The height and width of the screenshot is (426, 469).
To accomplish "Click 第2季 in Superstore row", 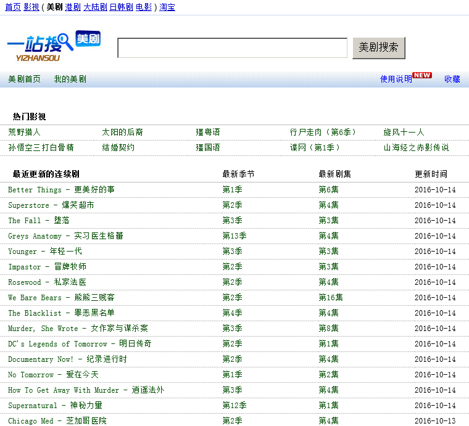I will pyautogui.click(x=233, y=205).
